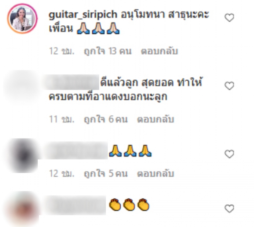Viewport: 254px width, 227px height.
Task: Open guitar_siripich profile picture
Action: click(x=22, y=18)
